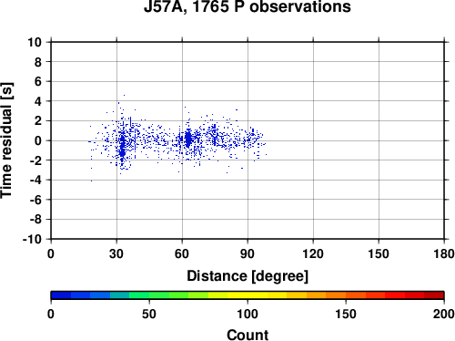Click the 'Time residual [s]' axis label
455x341 pixels.
pyautogui.click(x=6, y=140)
